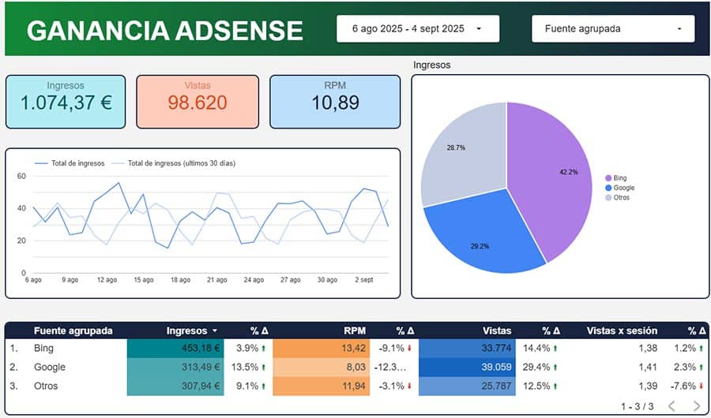
Task: Select the Vistas scorecard showing 98.620
Action: pos(197,101)
